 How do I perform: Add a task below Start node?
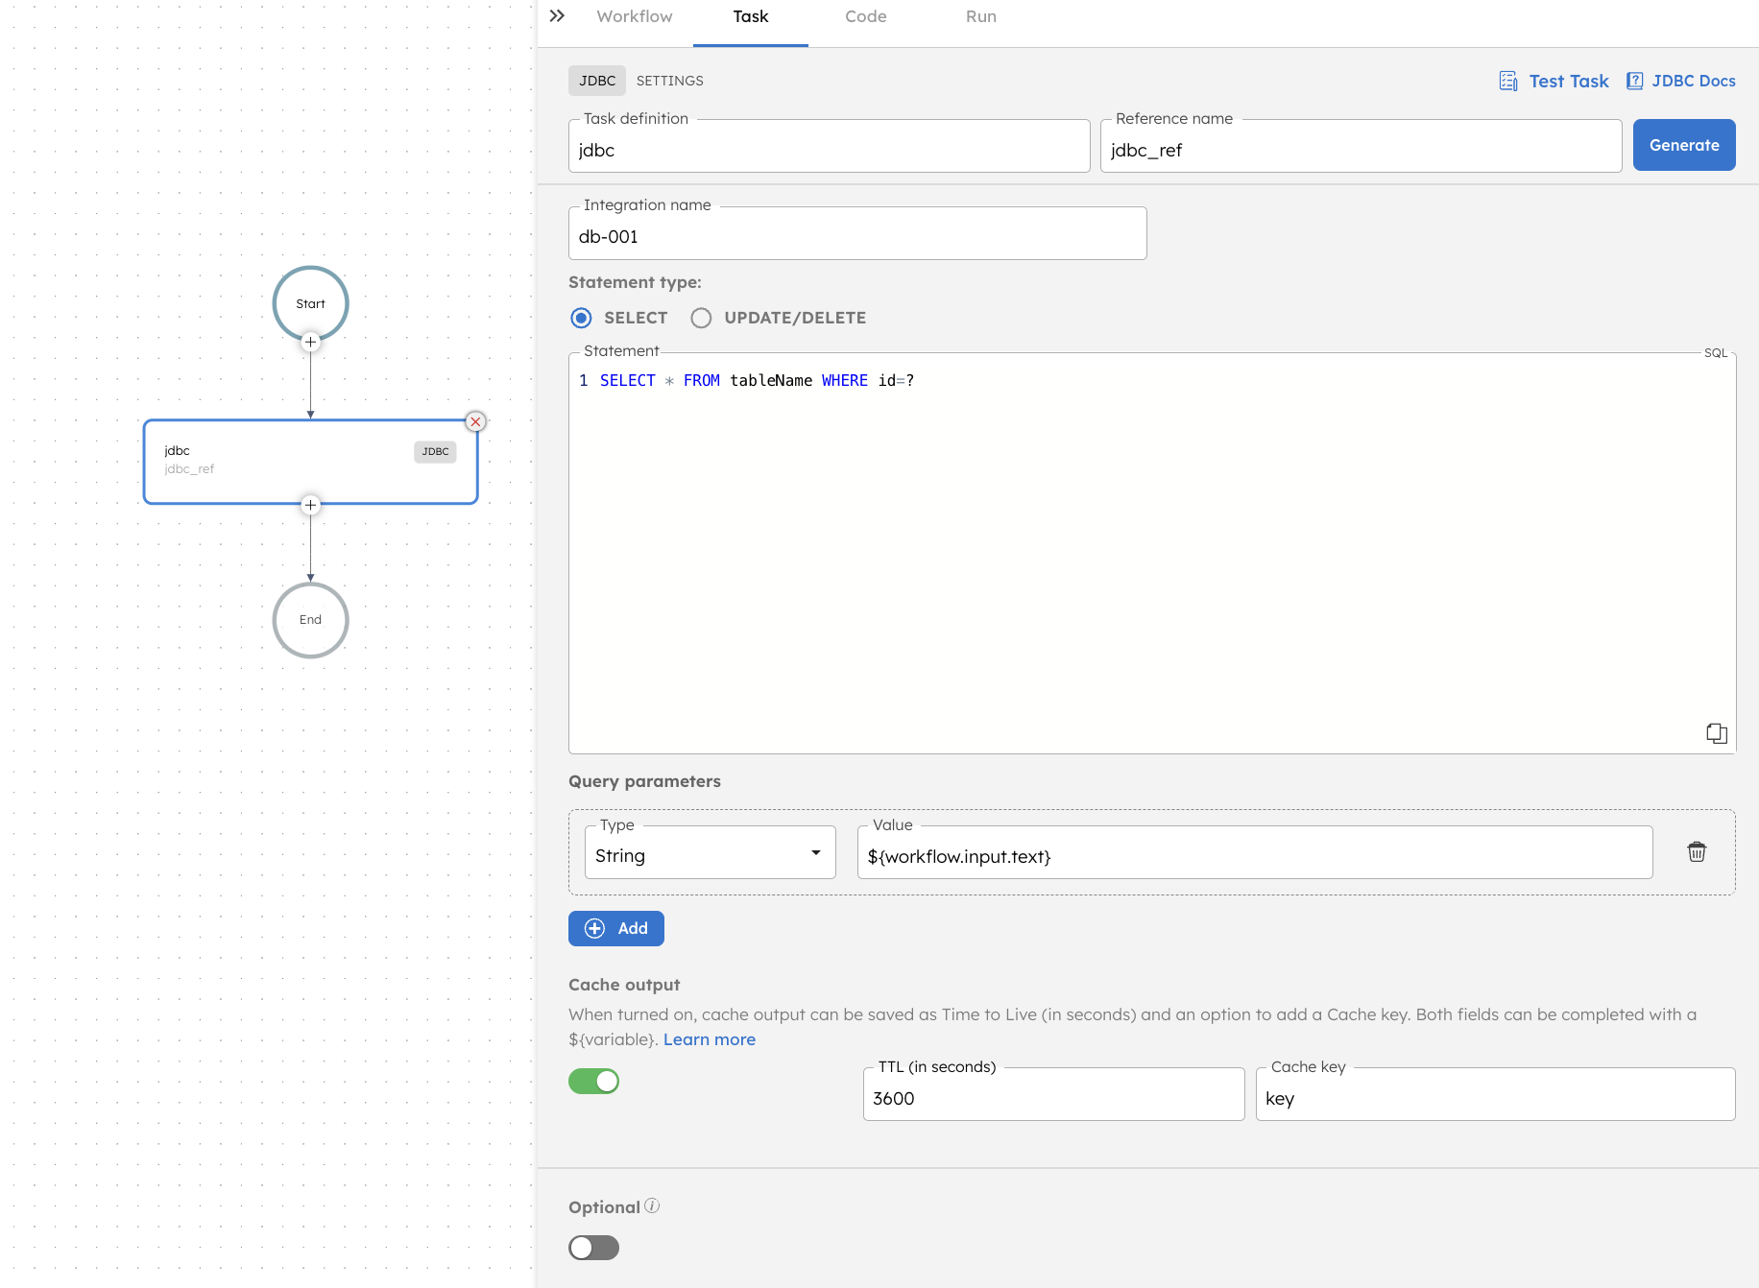310,342
